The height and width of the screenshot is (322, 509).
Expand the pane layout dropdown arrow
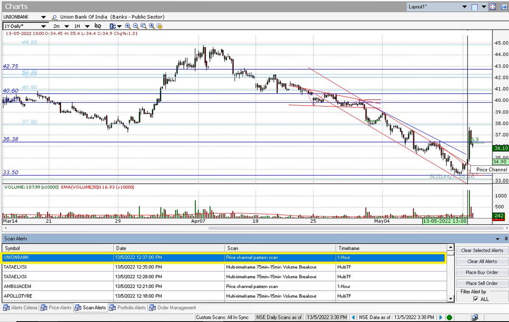484,7
